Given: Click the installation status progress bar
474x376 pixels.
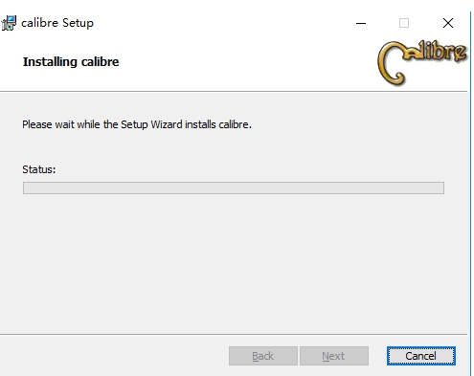Looking at the screenshot, I should tap(234, 188).
